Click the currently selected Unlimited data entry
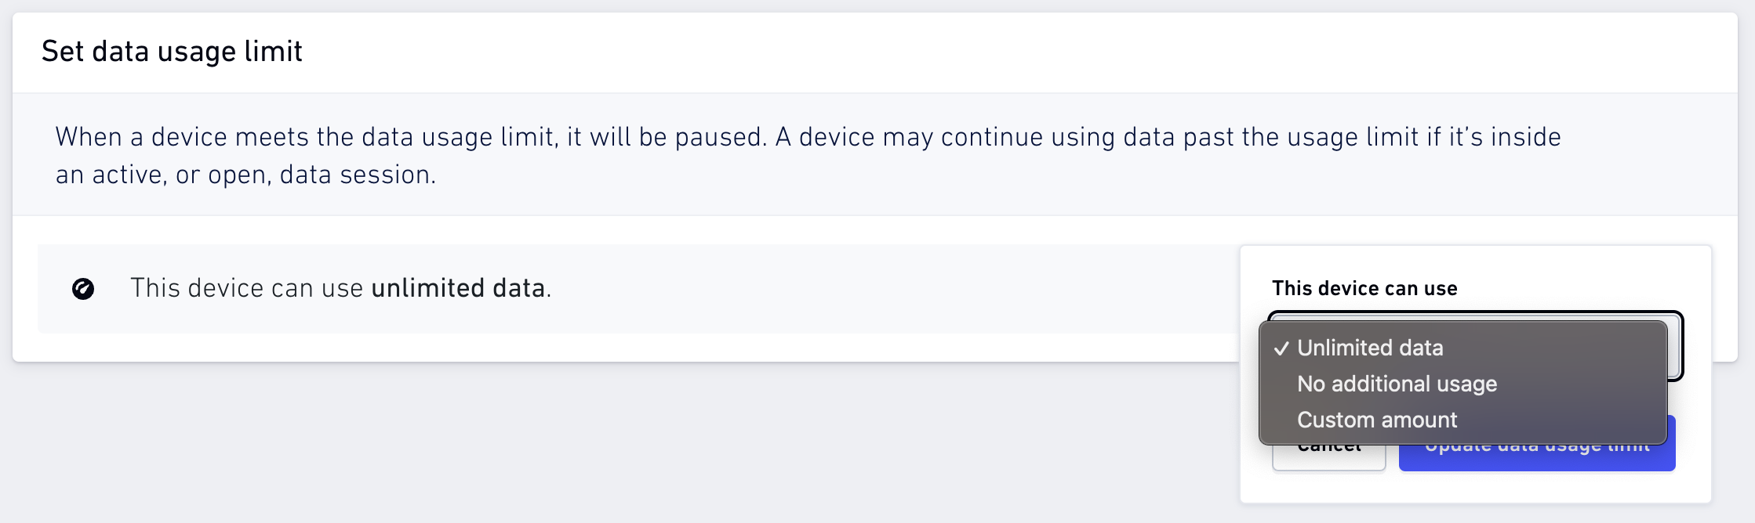This screenshot has height=523, width=1755. click(1369, 348)
